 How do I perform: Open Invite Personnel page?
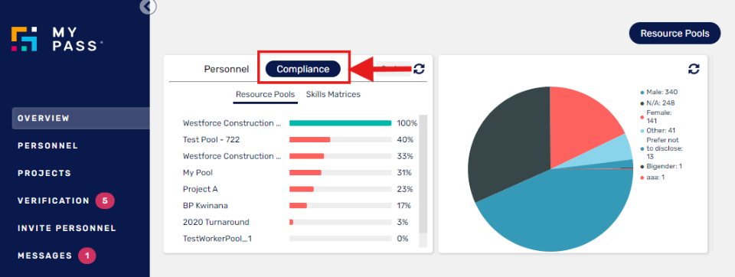[x=67, y=228]
